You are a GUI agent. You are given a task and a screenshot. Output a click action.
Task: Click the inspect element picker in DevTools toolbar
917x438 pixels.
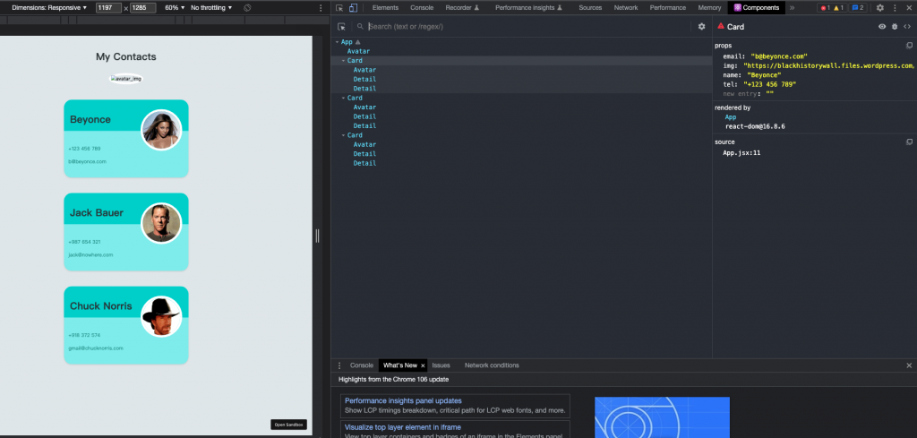coord(339,7)
